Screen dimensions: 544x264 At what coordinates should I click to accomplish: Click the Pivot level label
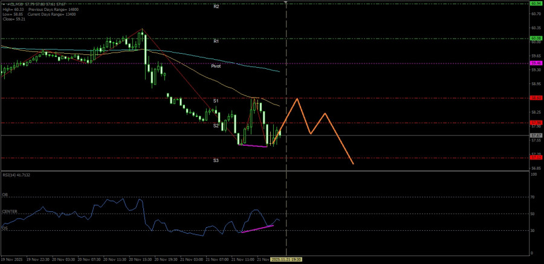point(216,66)
